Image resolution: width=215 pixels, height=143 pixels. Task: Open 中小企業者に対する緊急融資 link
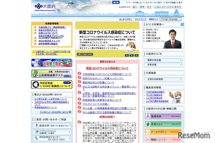point(107,112)
